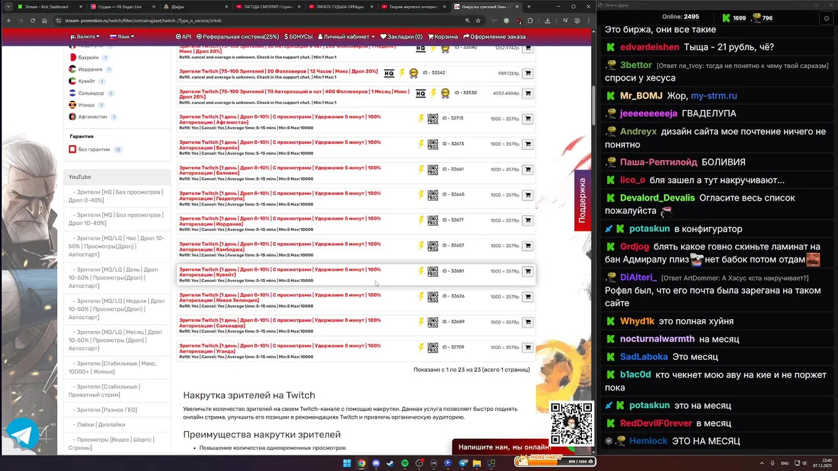Add Cambodia viewers service (ID 32657) to cart
The height and width of the screenshot is (471, 838).
click(x=528, y=246)
